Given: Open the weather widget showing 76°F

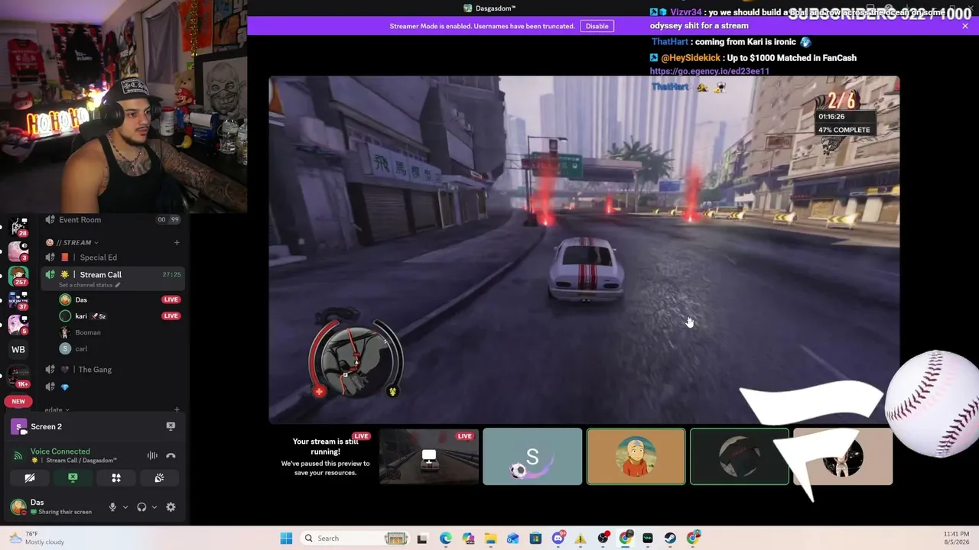Looking at the screenshot, I should click(37, 538).
